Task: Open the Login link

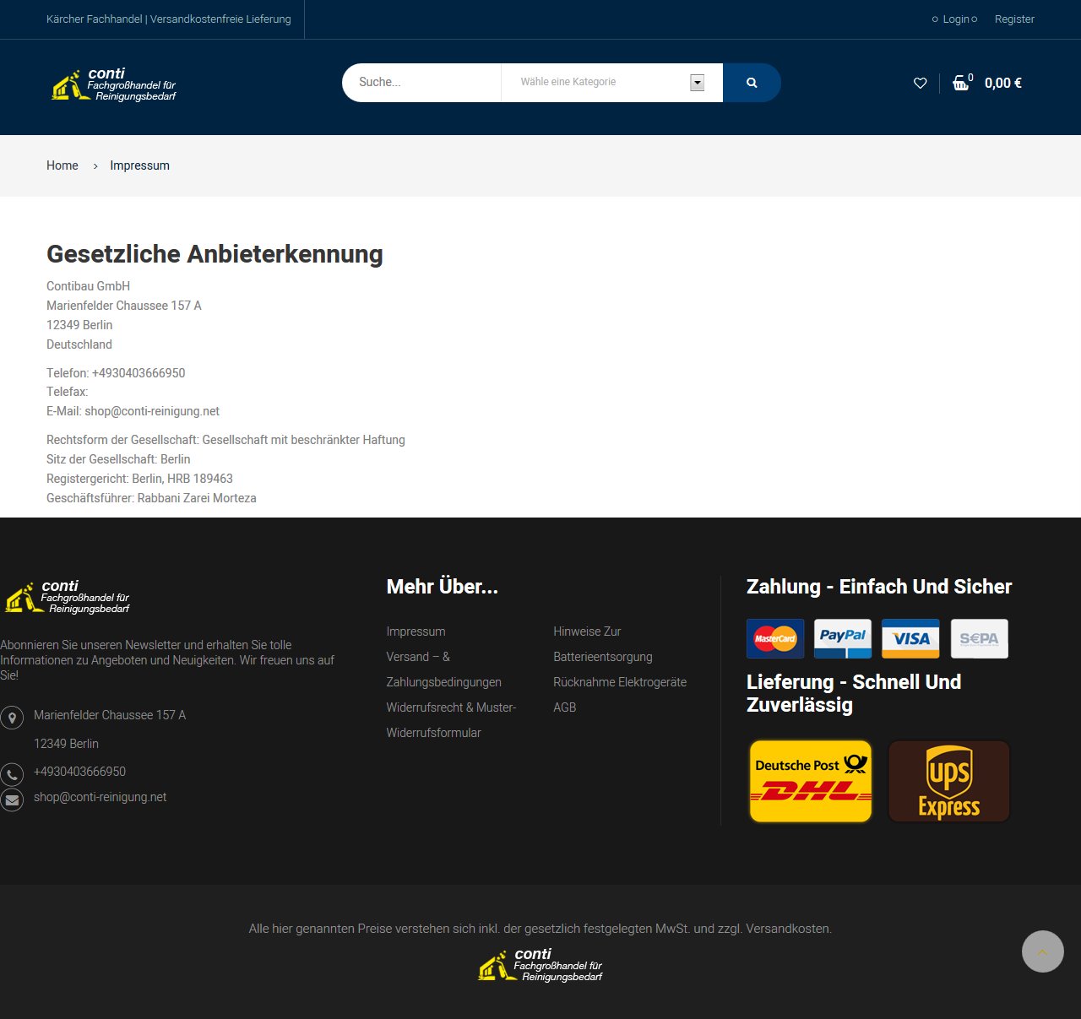Action: coord(956,19)
